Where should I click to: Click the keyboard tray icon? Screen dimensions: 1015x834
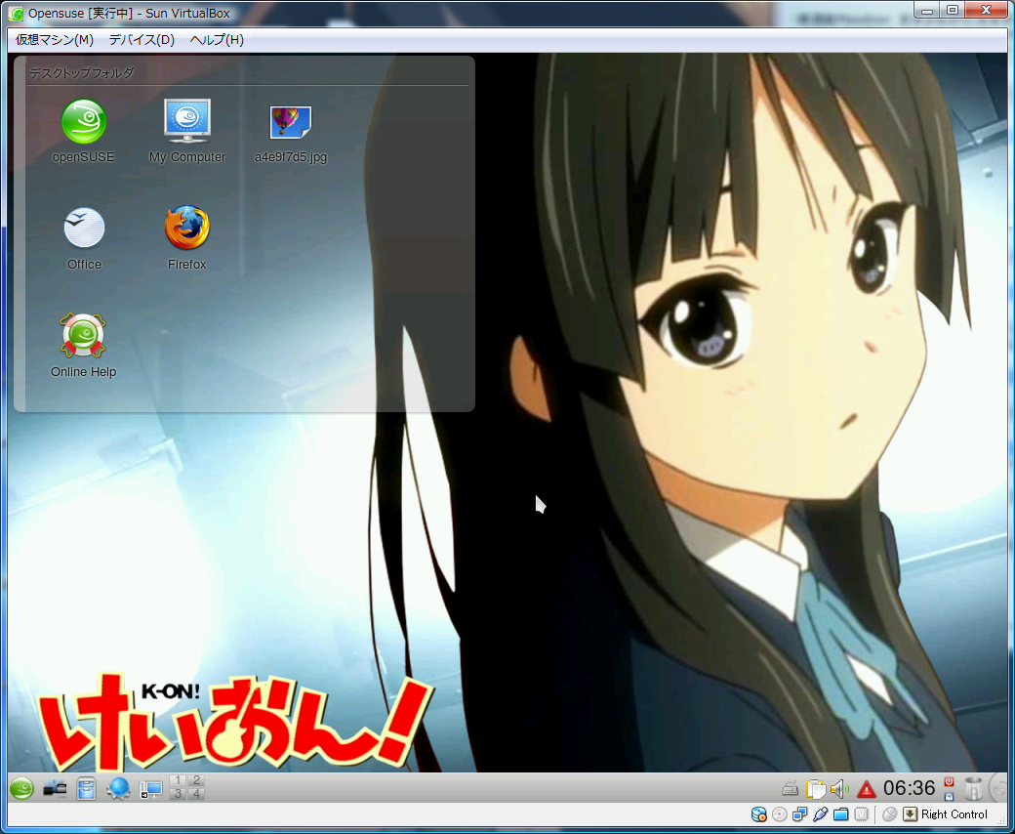790,789
